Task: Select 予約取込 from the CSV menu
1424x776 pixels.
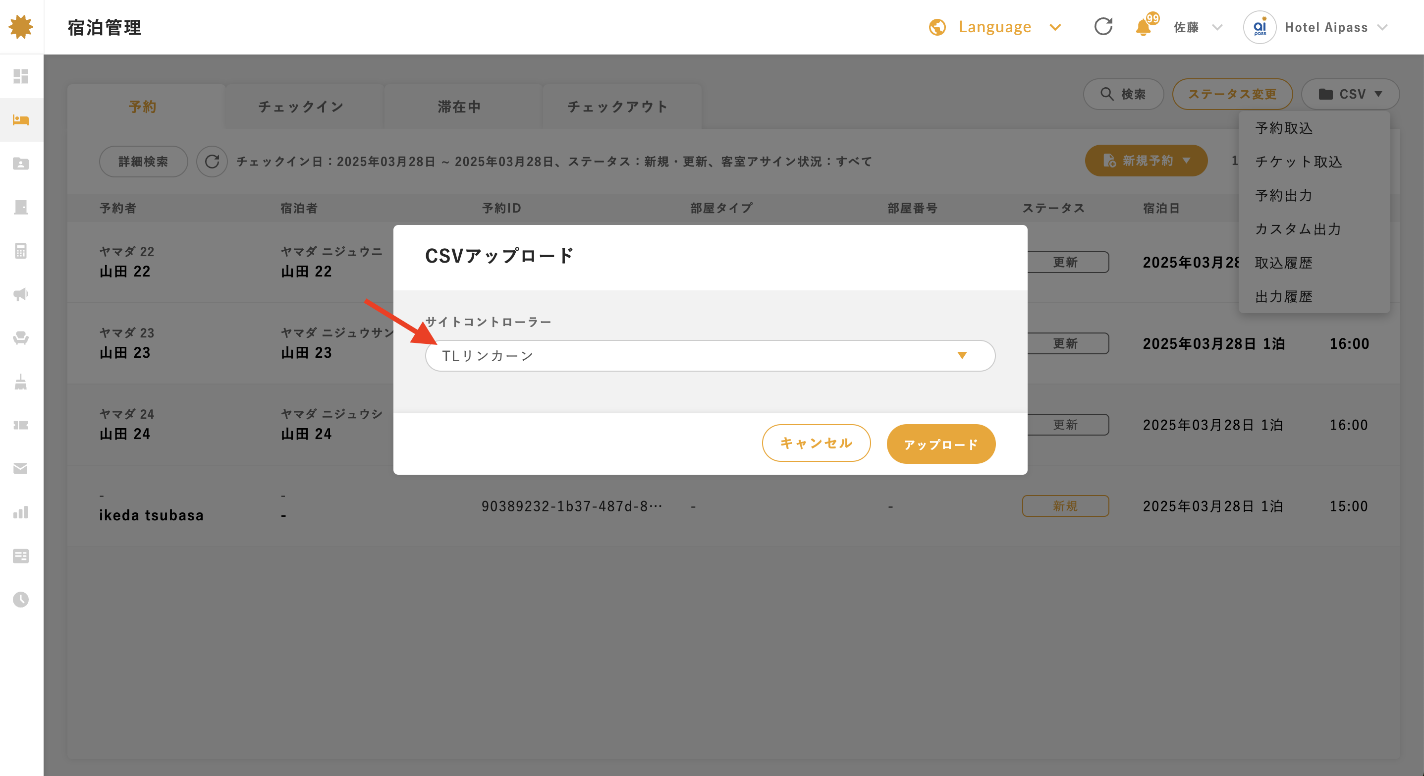Action: point(1314,128)
